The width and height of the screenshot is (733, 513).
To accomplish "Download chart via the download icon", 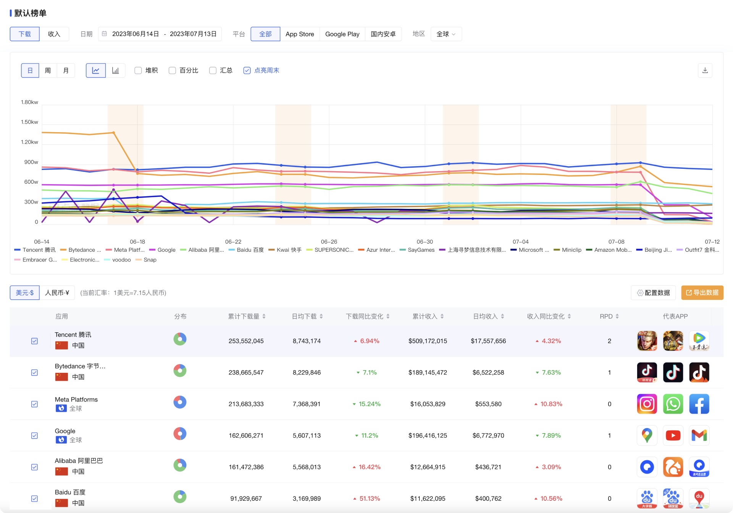I will pos(705,70).
